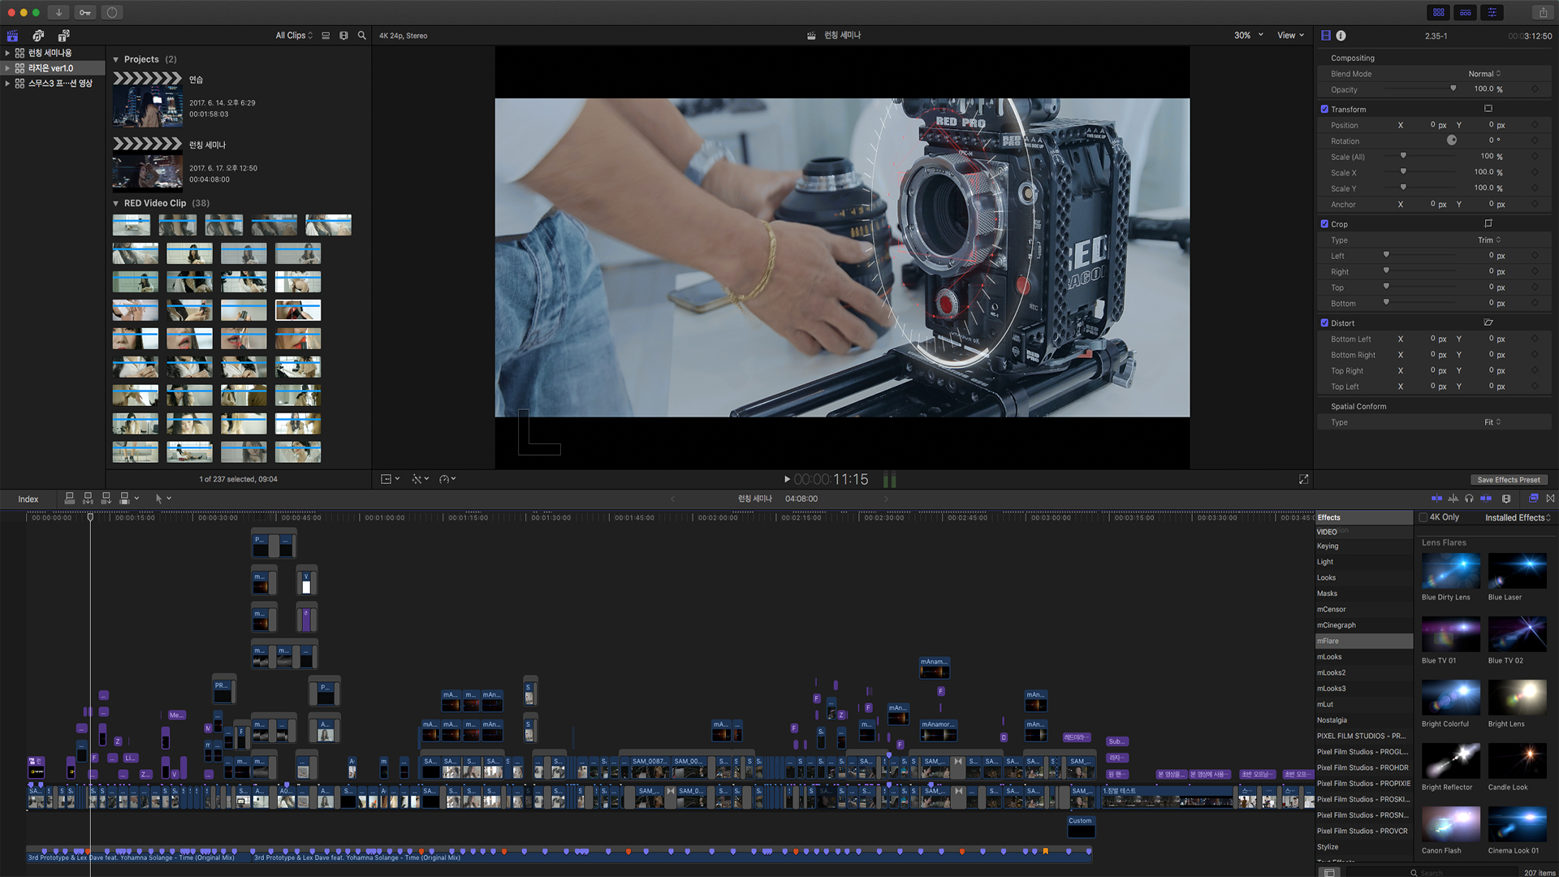Toggle the Distort checkbox
1559x877 pixels.
1324,323
